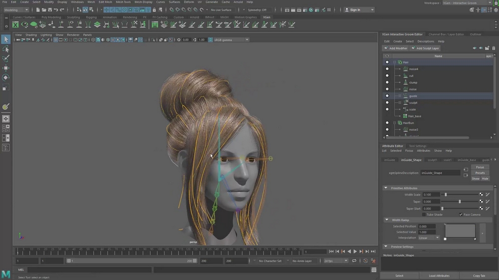Image resolution: width=499 pixels, height=280 pixels.
Task: Enable the Tube Shade checkbox
Action: (424, 215)
